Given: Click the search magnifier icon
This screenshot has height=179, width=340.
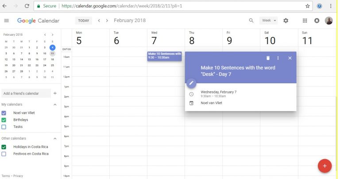Looking at the screenshot, I should click(251, 21).
